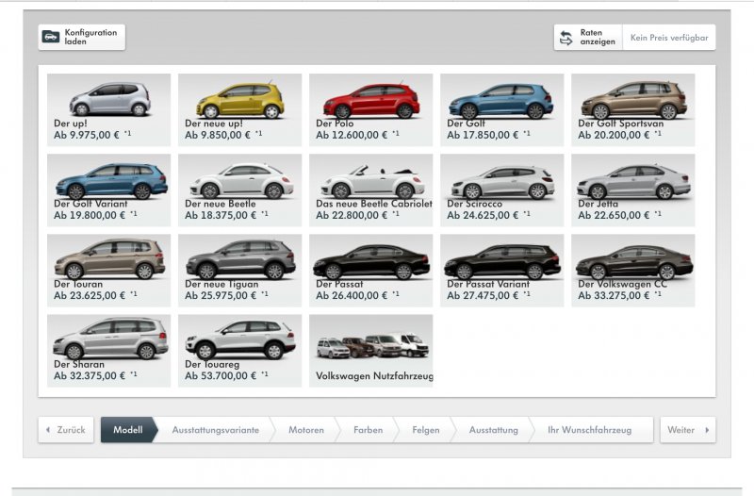This screenshot has width=754, height=496.
Task: Open the Farben step
Action: click(x=368, y=430)
